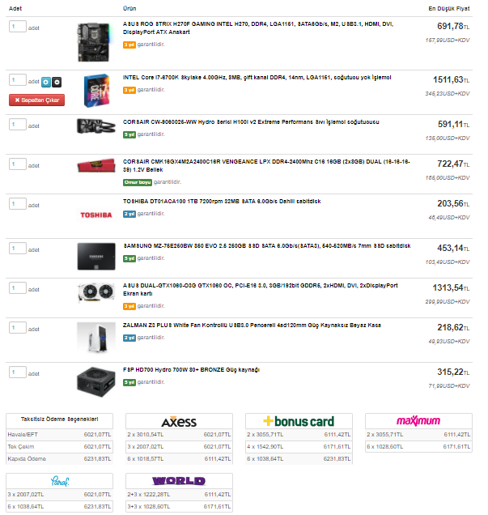Open the ASUS ROG STRIX motherboard thumbnail
Viewport: 488px width, 515px height.
[x=94, y=42]
